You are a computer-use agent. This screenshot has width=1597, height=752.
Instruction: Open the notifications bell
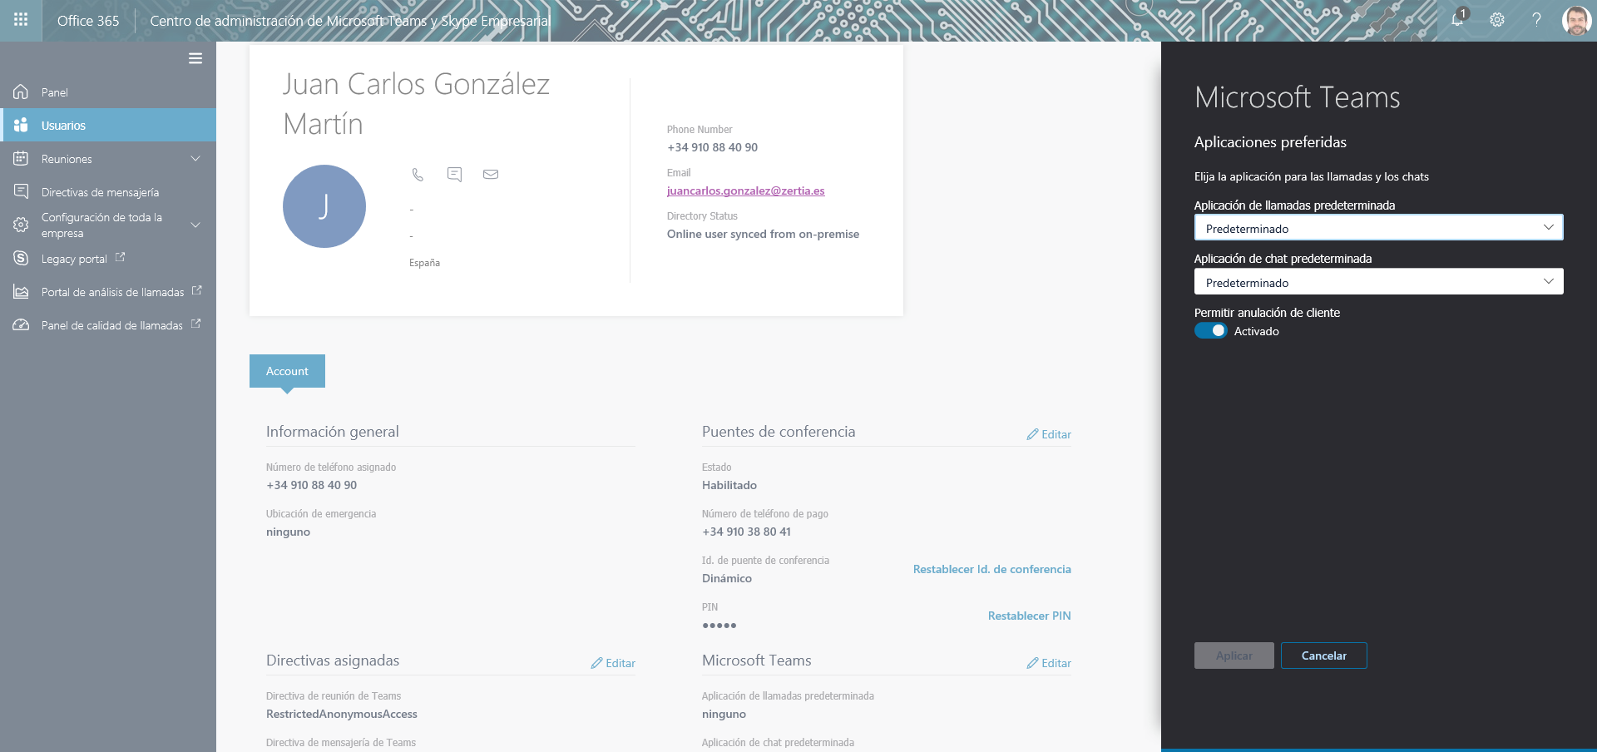[x=1456, y=20]
